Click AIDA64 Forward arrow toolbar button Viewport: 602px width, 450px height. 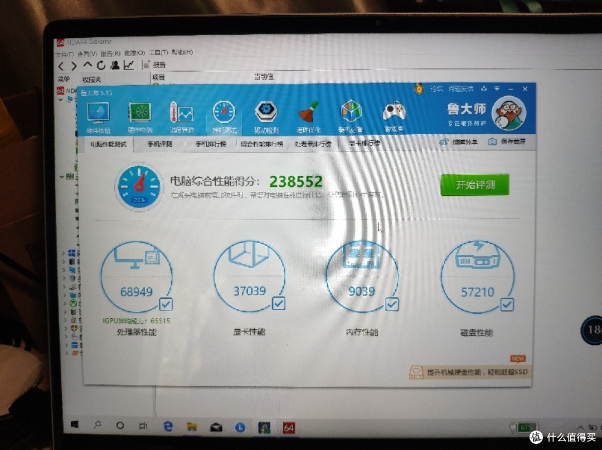(74, 66)
